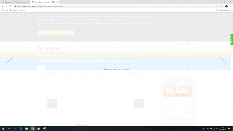Open Microsoft Edge from the taskbar
The image size is (233, 131).
point(21,128)
